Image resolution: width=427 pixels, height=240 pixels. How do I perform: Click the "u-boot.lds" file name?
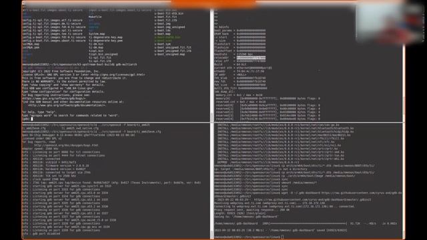point(162,31)
